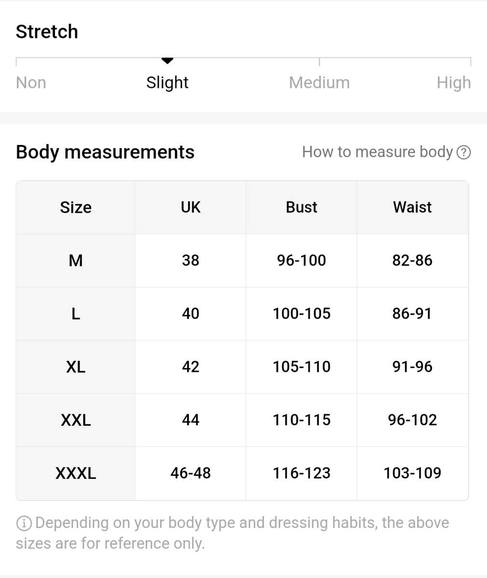Select the M size row label

(76, 261)
